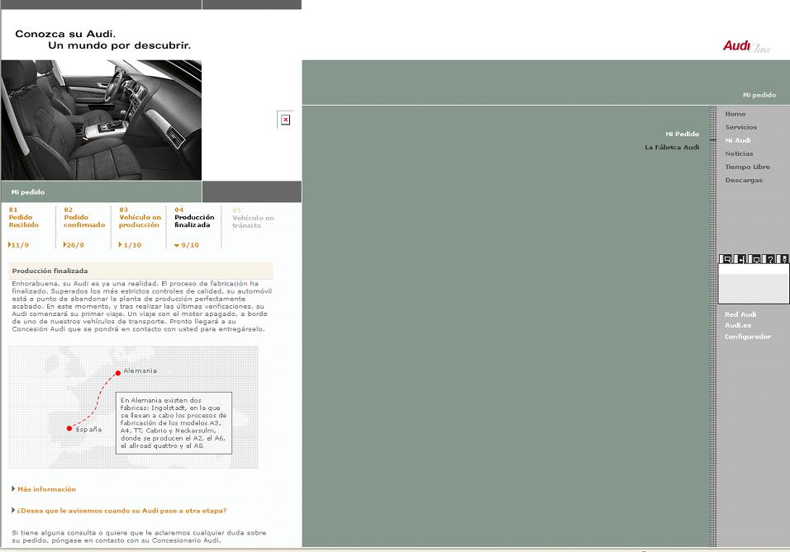Click the rightmost icon in the sidebar toolbar
Image resolution: width=790 pixels, height=552 pixels.
[x=783, y=259]
